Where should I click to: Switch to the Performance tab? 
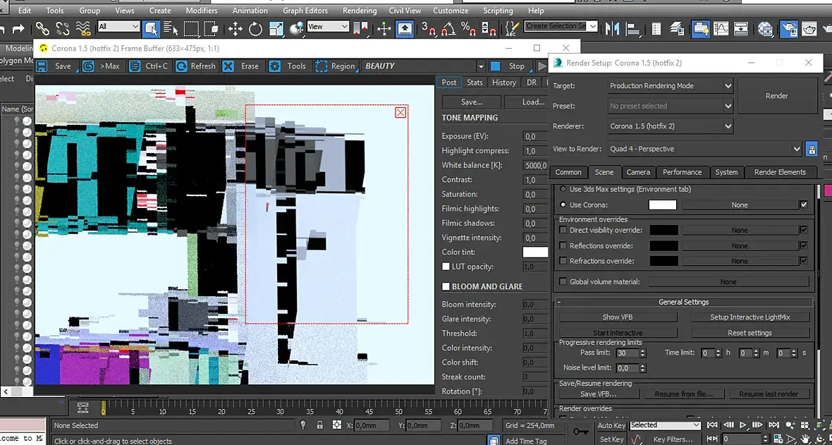(682, 172)
